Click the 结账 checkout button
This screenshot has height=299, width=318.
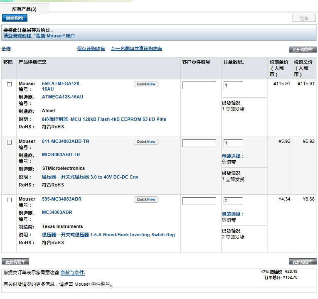coord(304,18)
